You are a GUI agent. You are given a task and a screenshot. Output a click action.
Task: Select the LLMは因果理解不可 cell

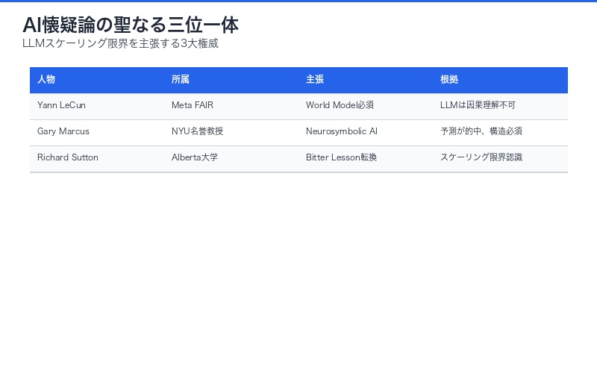point(478,105)
